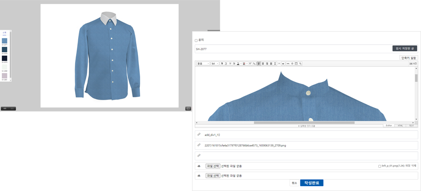421x191 pixels.
Task: Open the font size dropdown
Action: 214,64
